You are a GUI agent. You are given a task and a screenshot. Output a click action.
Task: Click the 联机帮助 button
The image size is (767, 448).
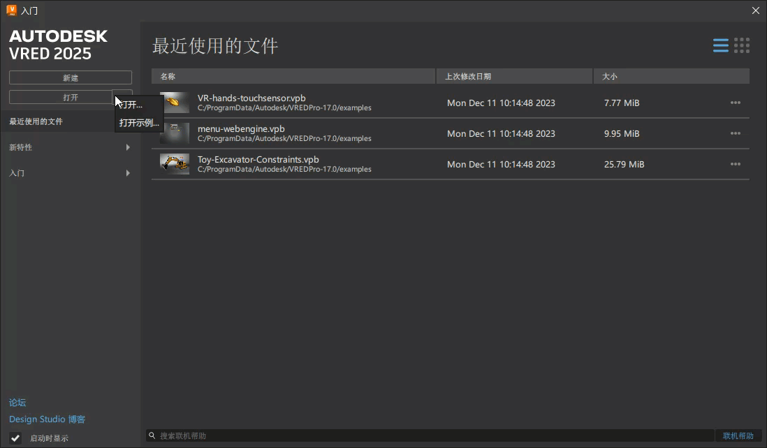[x=738, y=435]
